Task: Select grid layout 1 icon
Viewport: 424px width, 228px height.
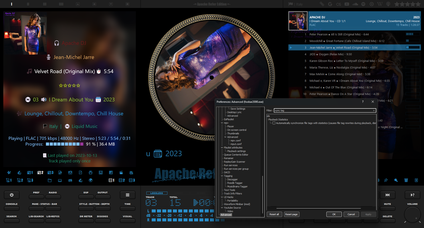Action: click(112, 180)
